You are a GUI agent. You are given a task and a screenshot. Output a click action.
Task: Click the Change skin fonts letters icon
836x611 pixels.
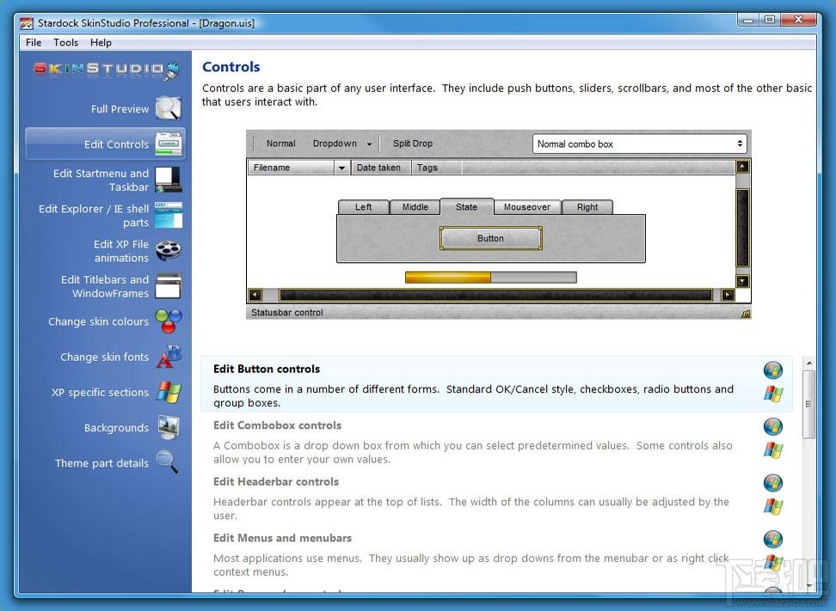click(169, 357)
